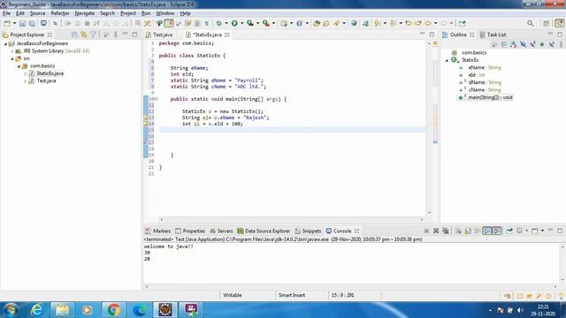Open the New file dropdown arrow
This screenshot has width=566, height=318.
[14, 24]
